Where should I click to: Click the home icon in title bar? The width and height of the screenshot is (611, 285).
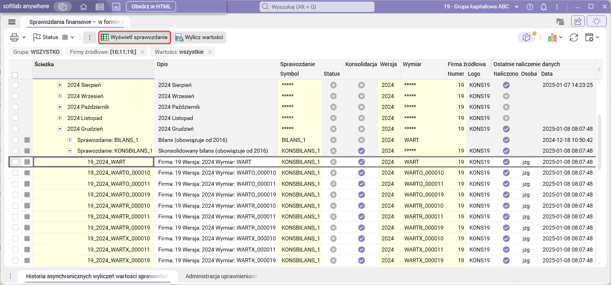point(83,7)
